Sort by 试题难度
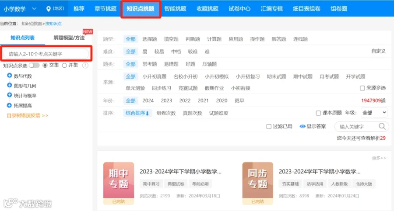Screen dimensions: 394x211 tap(218, 113)
